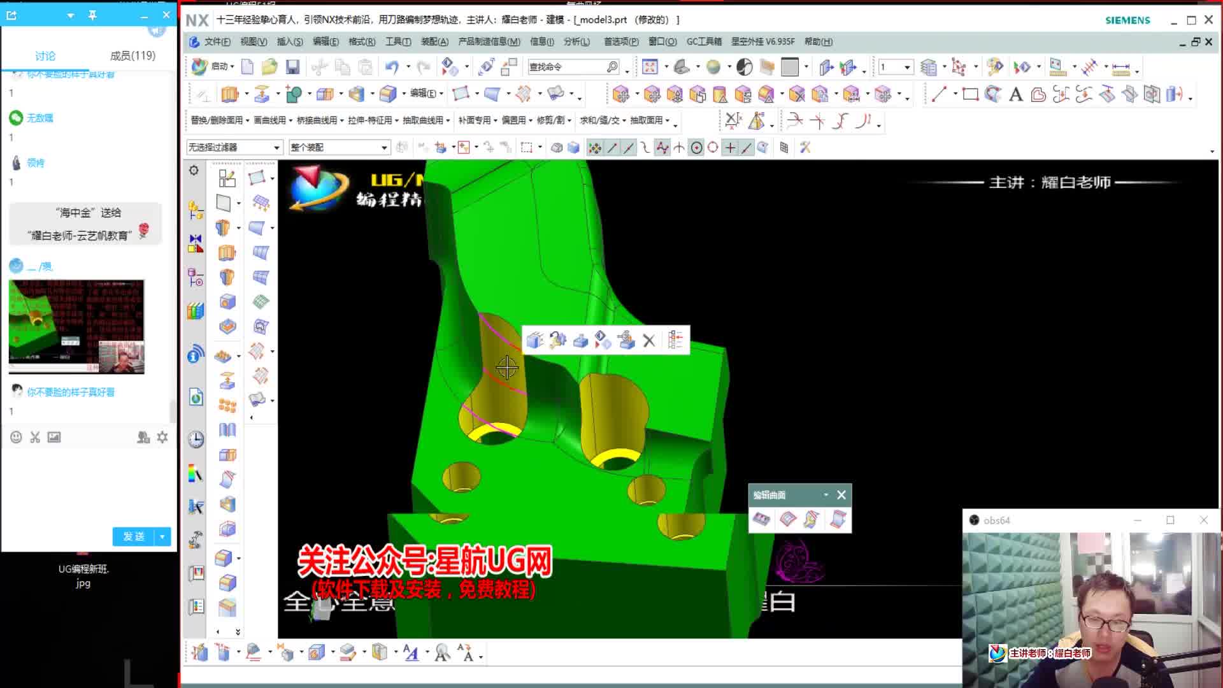1223x688 pixels.
Task: Select the Information icon in the left sidebar
Action: (195, 355)
